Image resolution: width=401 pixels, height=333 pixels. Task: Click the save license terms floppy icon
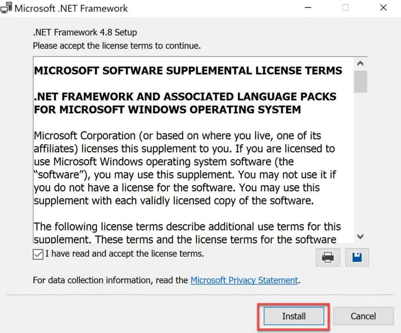click(x=357, y=257)
